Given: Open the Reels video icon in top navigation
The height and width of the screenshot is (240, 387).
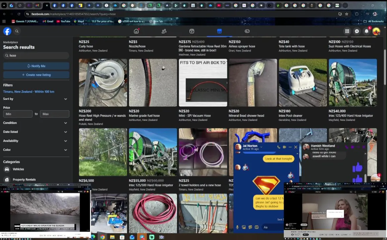Looking at the screenshot, I should (192, 31).
